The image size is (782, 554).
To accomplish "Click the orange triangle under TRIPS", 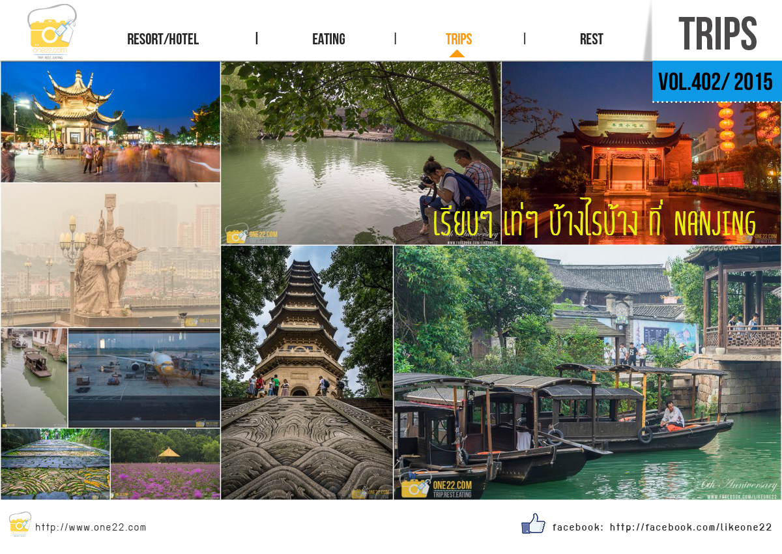I will pyautogui.click(x=457, y=53).
